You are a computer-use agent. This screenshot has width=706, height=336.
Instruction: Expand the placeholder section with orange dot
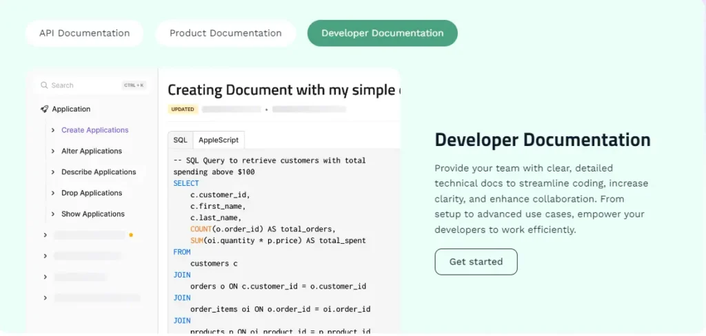coord(45,235)
